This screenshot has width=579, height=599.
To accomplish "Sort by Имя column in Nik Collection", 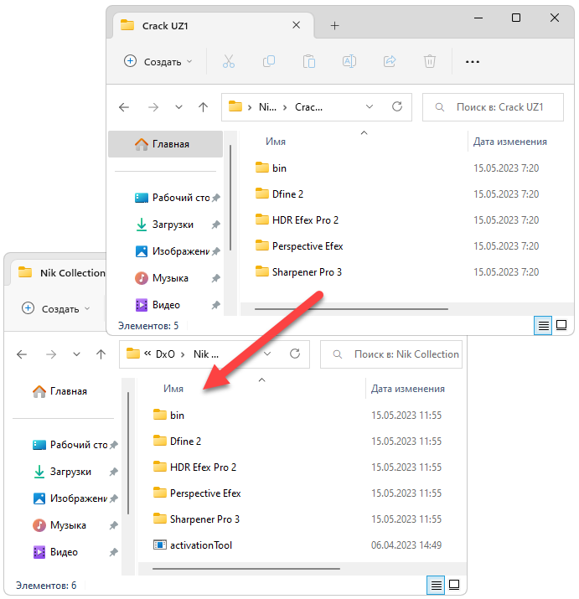I will (173, 389).
